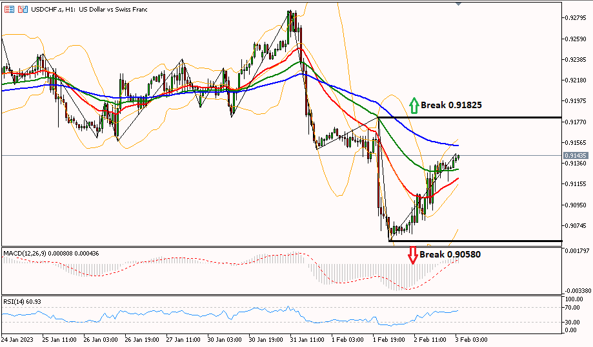Click price scale value 0.92590

[576, 39]
